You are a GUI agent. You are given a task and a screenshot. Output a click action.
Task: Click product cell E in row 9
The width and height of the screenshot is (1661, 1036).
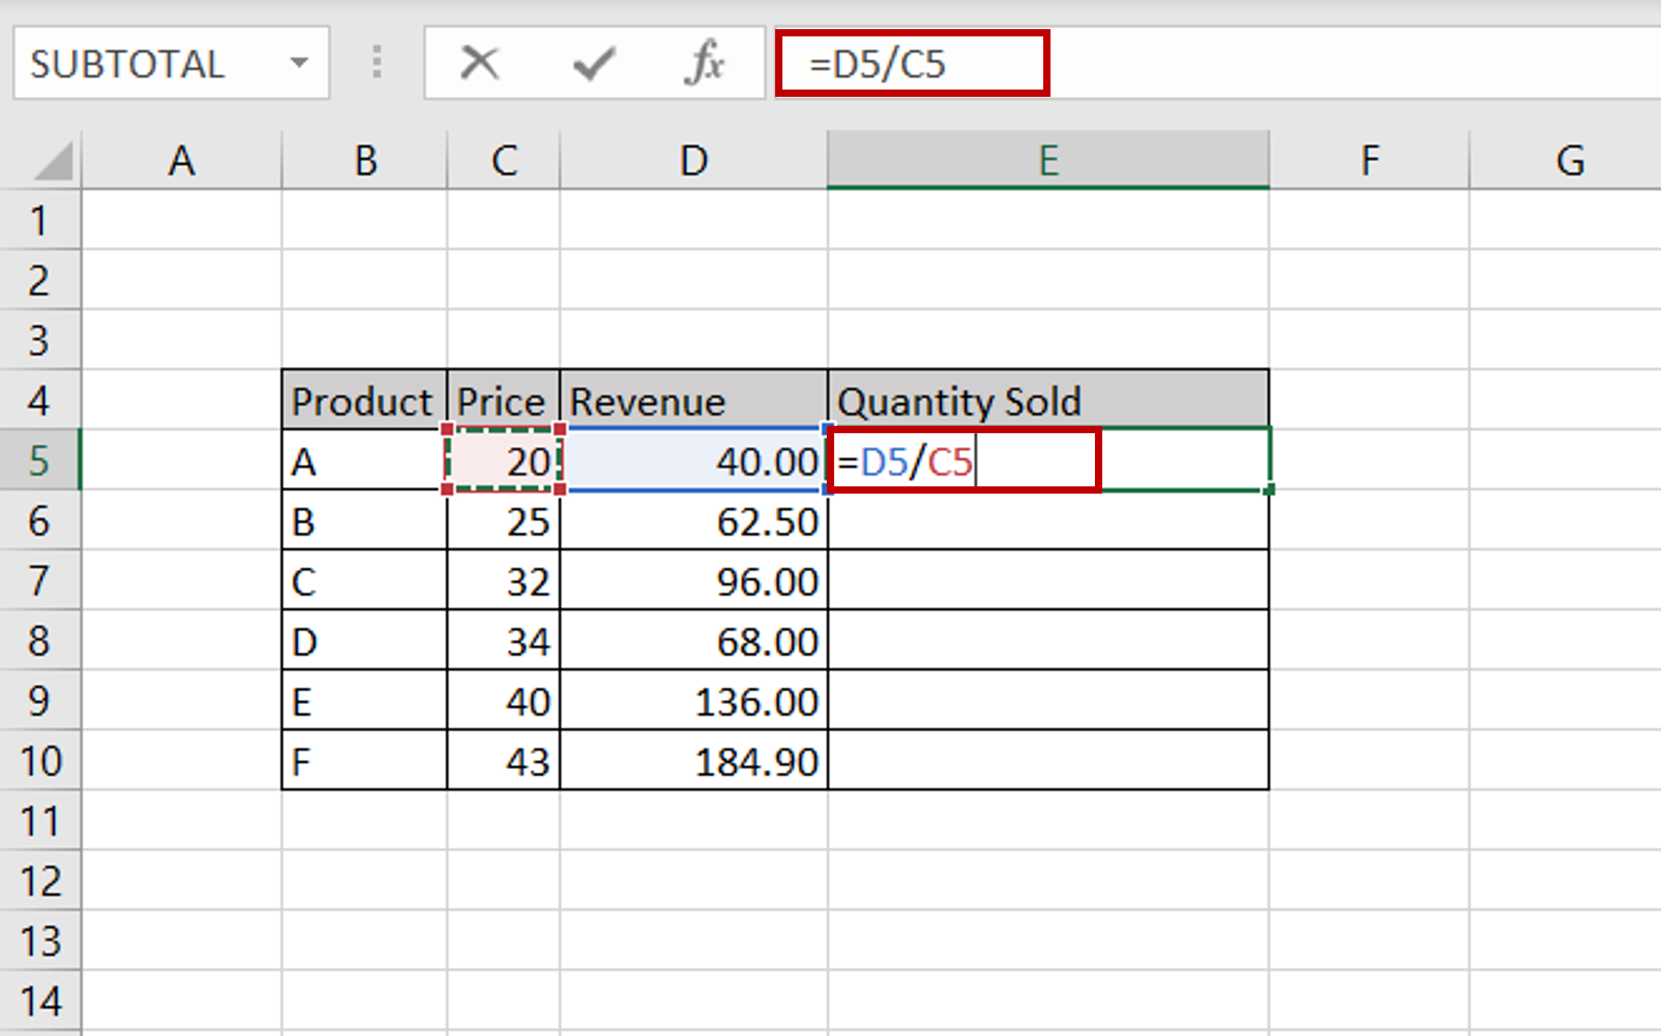click(x=364, y=701)
